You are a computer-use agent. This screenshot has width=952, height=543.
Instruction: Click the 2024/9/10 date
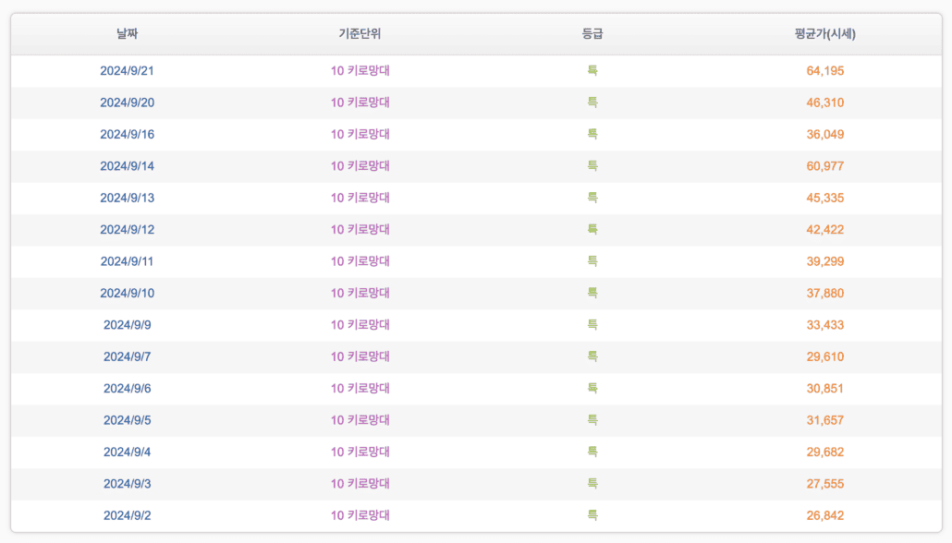click(127, 293)
